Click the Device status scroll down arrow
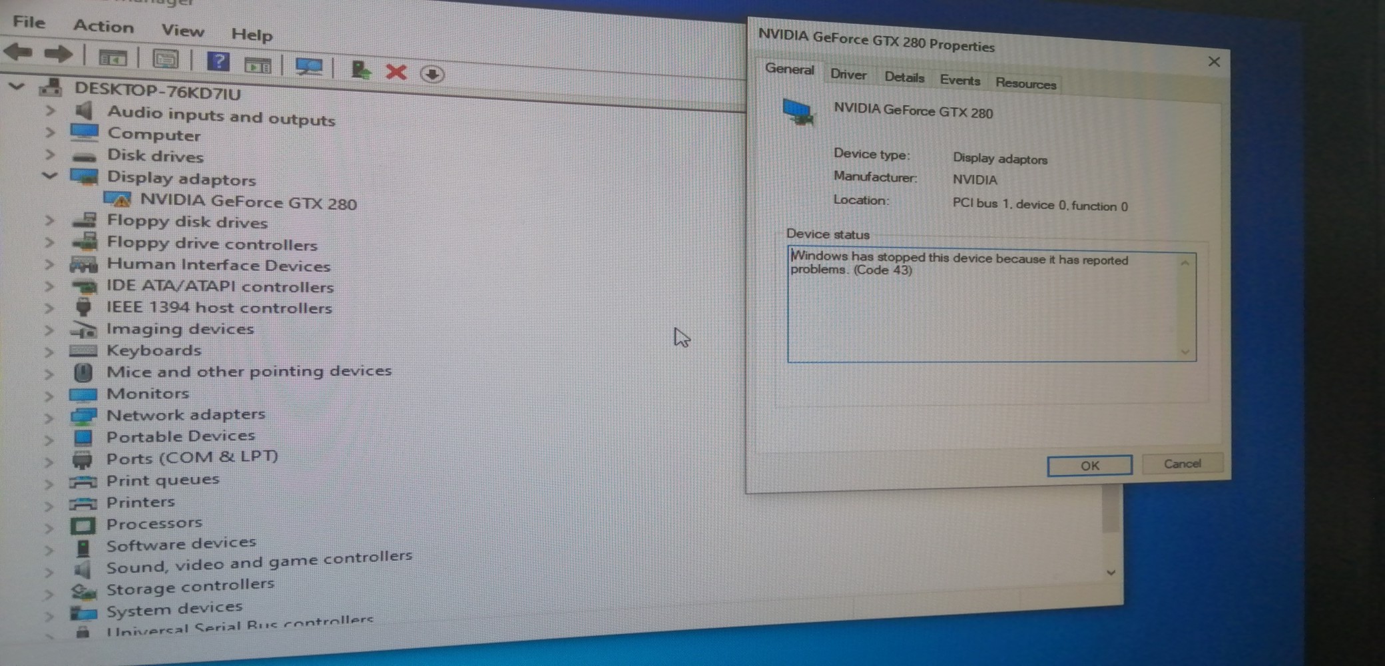 click(1185, 352)
